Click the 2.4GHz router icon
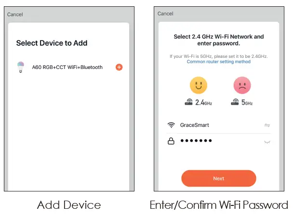The height and width of the screenshot is (217, 294). point(188,102)
